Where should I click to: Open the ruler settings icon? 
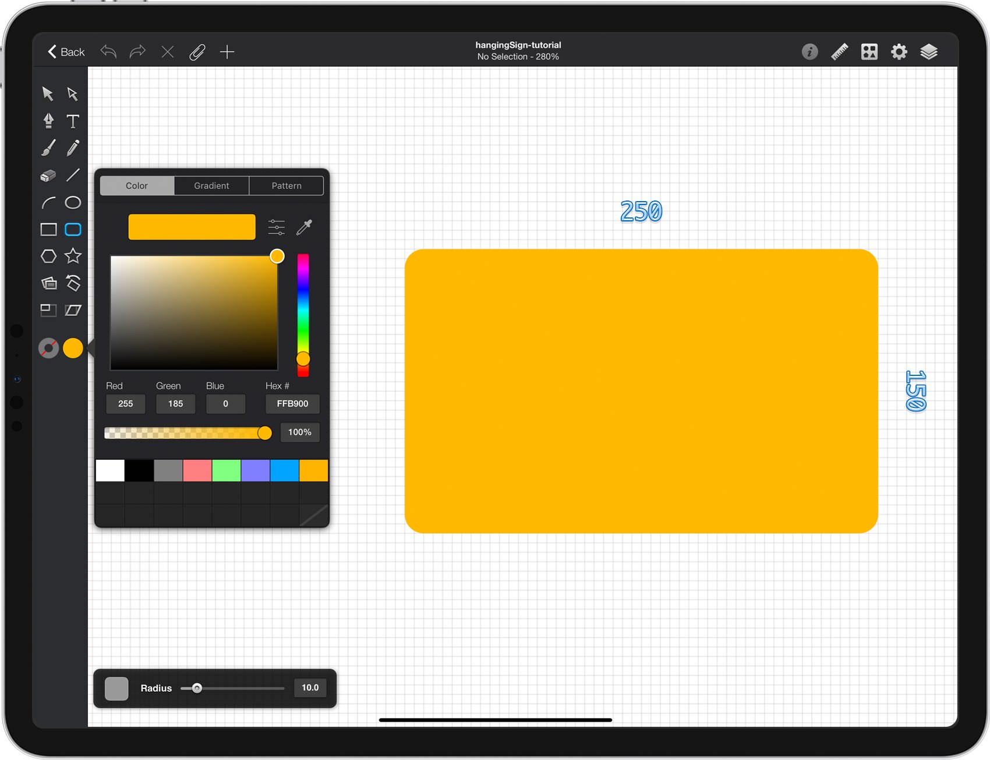[x=839, y=52]
